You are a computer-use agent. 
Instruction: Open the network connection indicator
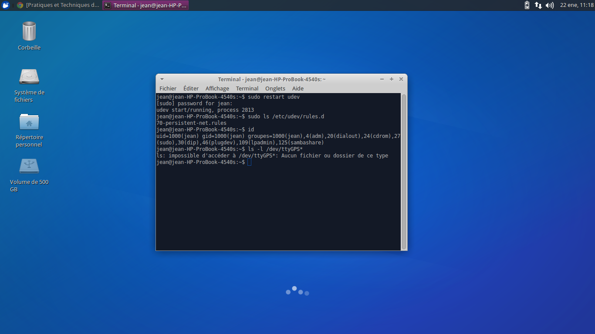click(538, 5)
